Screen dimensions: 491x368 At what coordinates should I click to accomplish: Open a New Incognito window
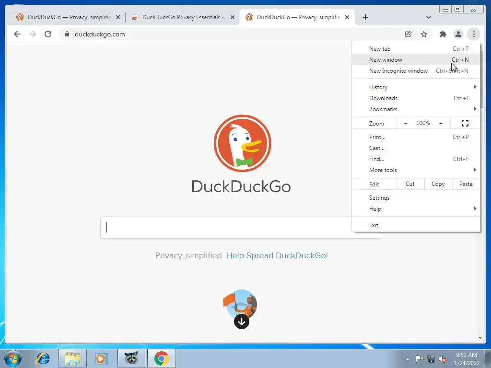(416, 71)
